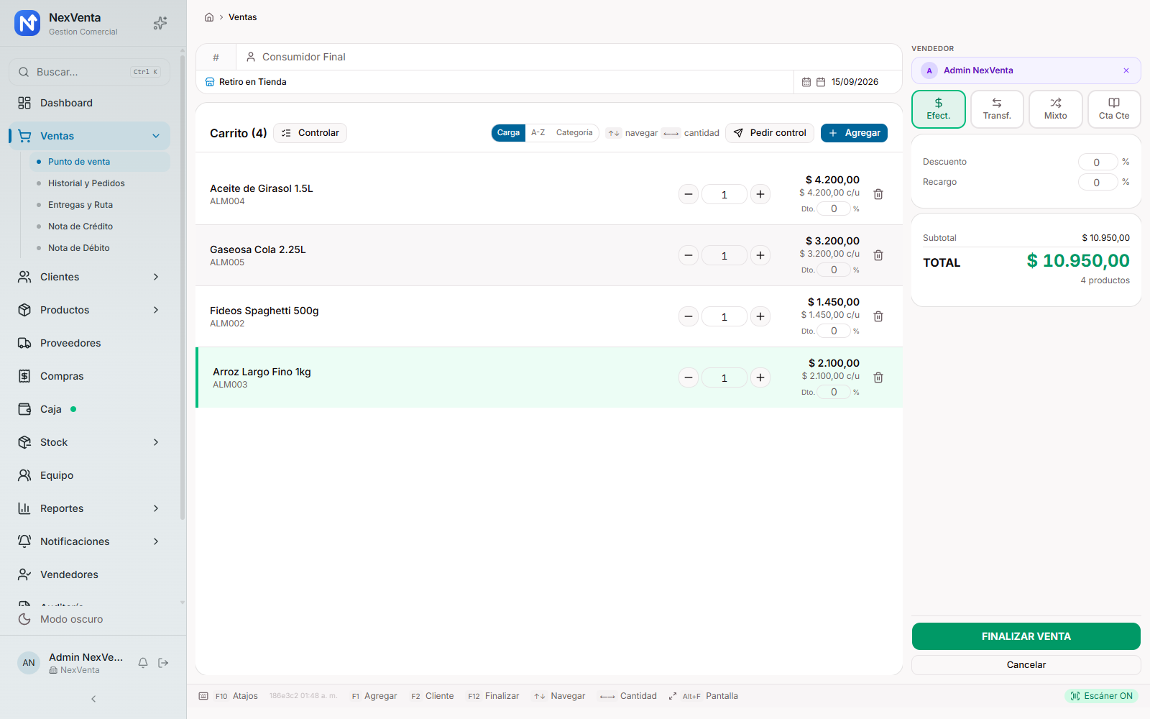Collapse the Ventas sidebar section

click(156, 136)
